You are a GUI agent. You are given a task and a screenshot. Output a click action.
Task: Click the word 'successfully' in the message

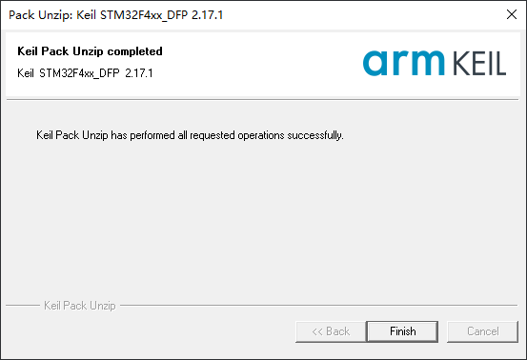coord(314,135)
